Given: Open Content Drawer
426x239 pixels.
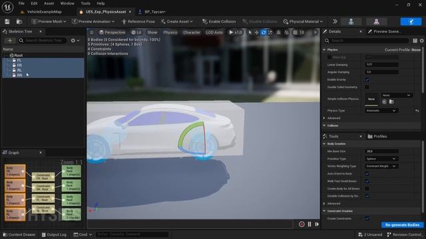Looking at the screenshot, I should [x=19, y=234].
